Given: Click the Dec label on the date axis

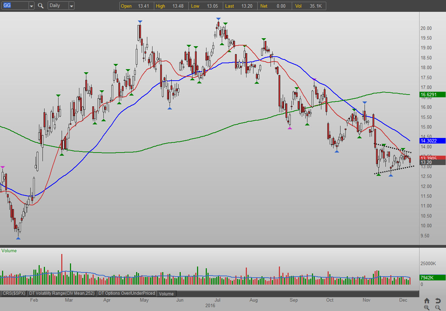Looking at the screenshot, I should coord(403,300).
